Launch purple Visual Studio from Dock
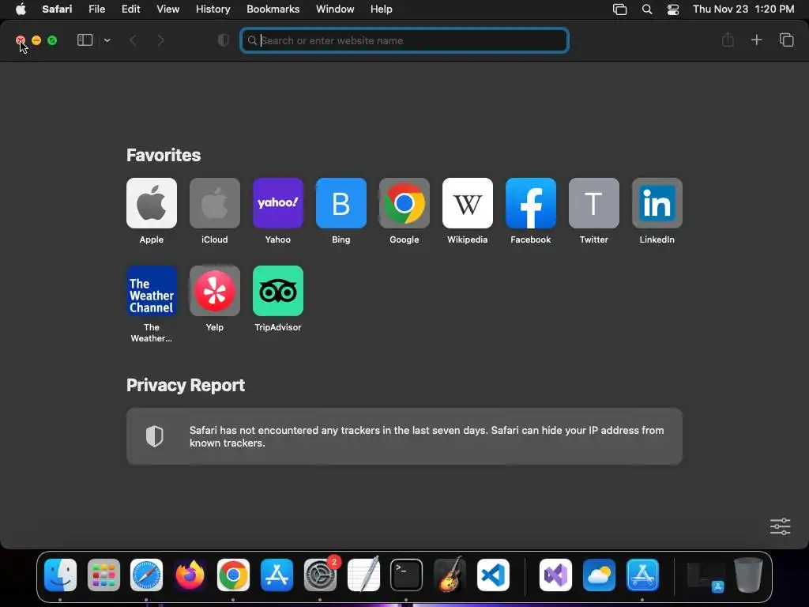 tap(555, 575)
